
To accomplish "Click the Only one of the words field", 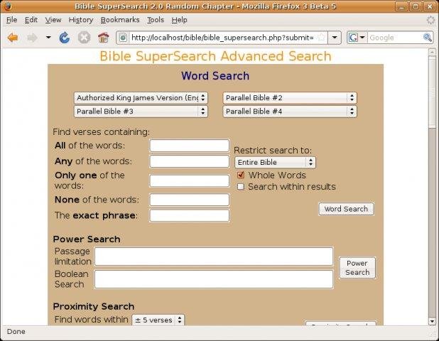I will [x=190, y=180].
